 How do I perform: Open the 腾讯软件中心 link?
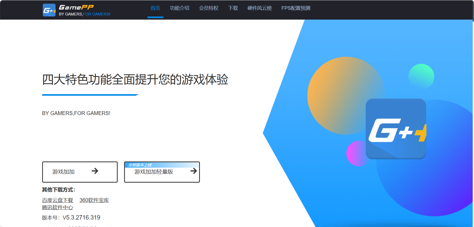tap(58, 207)
